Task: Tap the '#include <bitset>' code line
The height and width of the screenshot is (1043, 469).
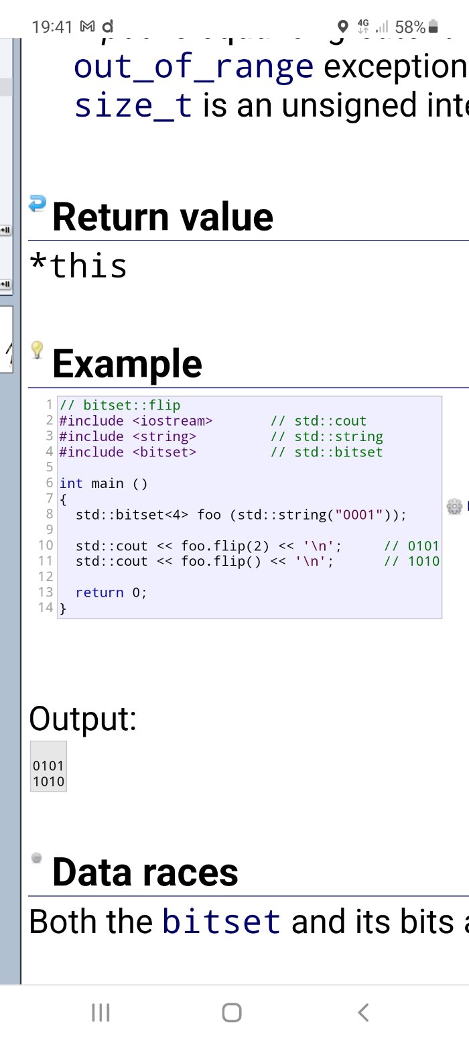Action: tap(128, 452)
